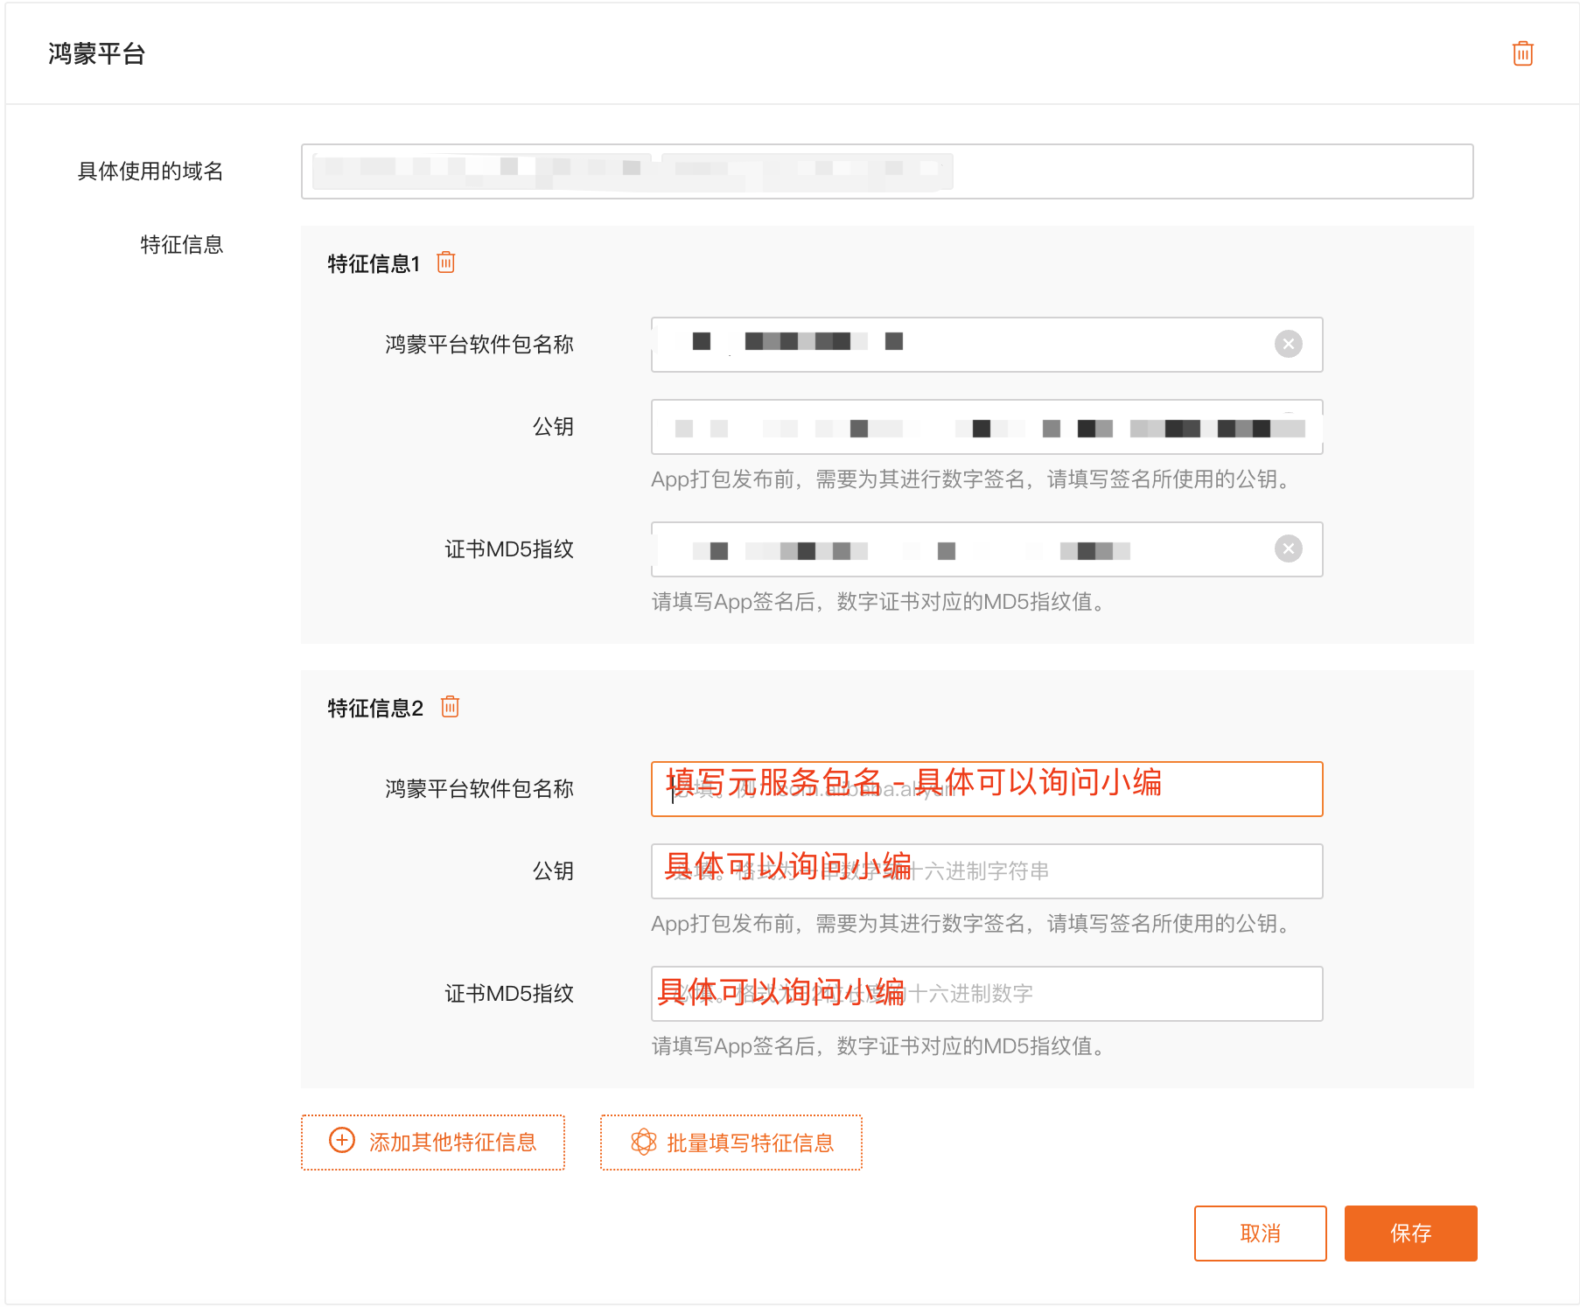This screenshot has height=1307, width=1580.
Task: Focus 鸿蒙平台软件包名称 input in 特征信息1
Action: click(x=987, y=345)
